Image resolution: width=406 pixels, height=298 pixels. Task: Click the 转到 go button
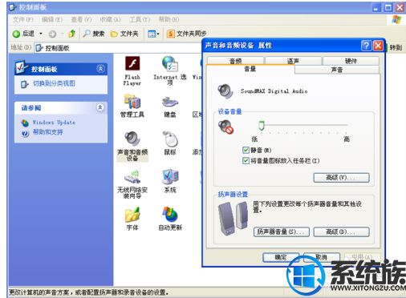click(x=394, y=47)
